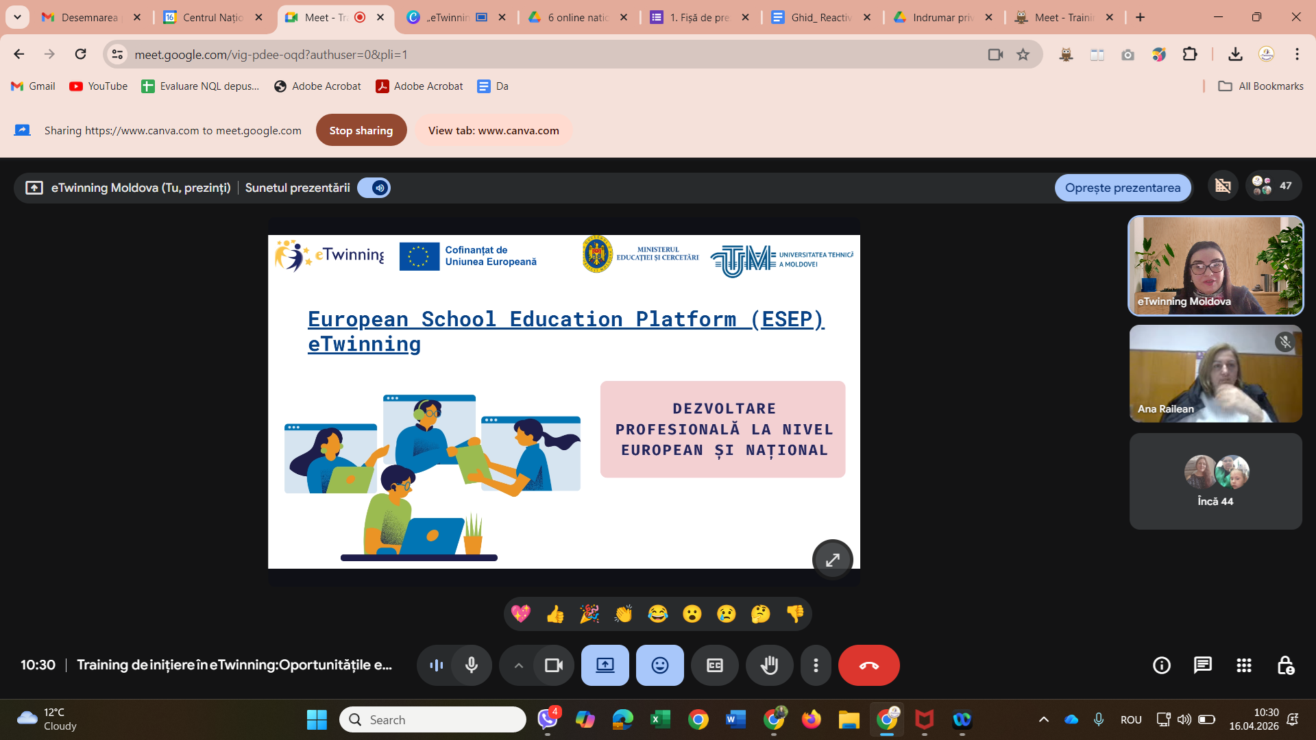1316x740 pixels.
Task: Open the meeting chat panel
Action: pyautogui.click(x=1202, y=665)
